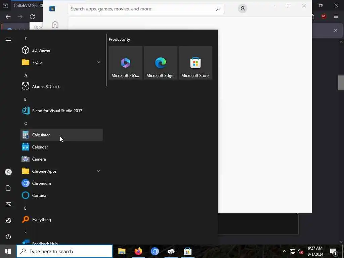Launch the Calculator app

click(61, 135)
